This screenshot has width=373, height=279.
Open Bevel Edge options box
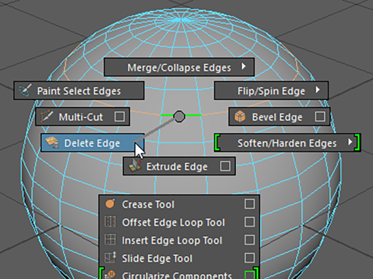[320, 116]
